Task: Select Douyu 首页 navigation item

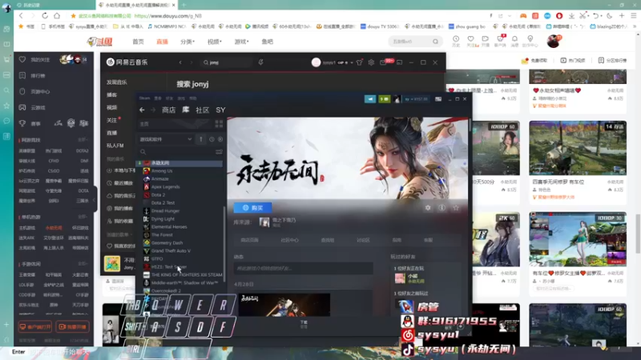Action: [x=138, y=42]
